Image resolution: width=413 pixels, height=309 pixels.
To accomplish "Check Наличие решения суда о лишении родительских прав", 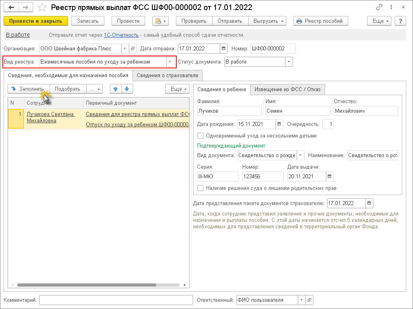I will tap(201, 188).
